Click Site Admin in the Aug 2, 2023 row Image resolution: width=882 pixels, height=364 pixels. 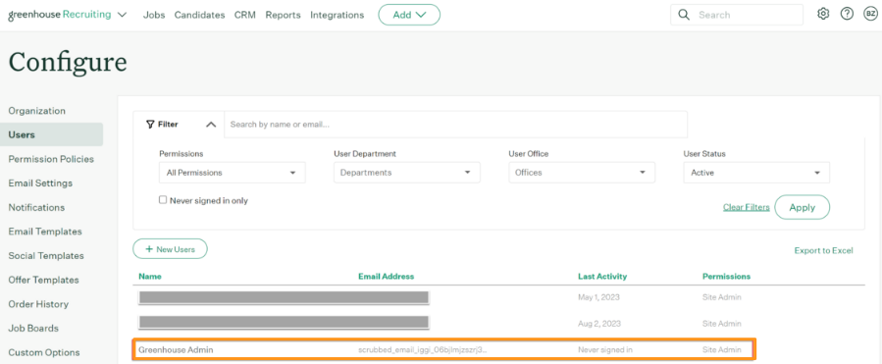click(x=722, y=324)
